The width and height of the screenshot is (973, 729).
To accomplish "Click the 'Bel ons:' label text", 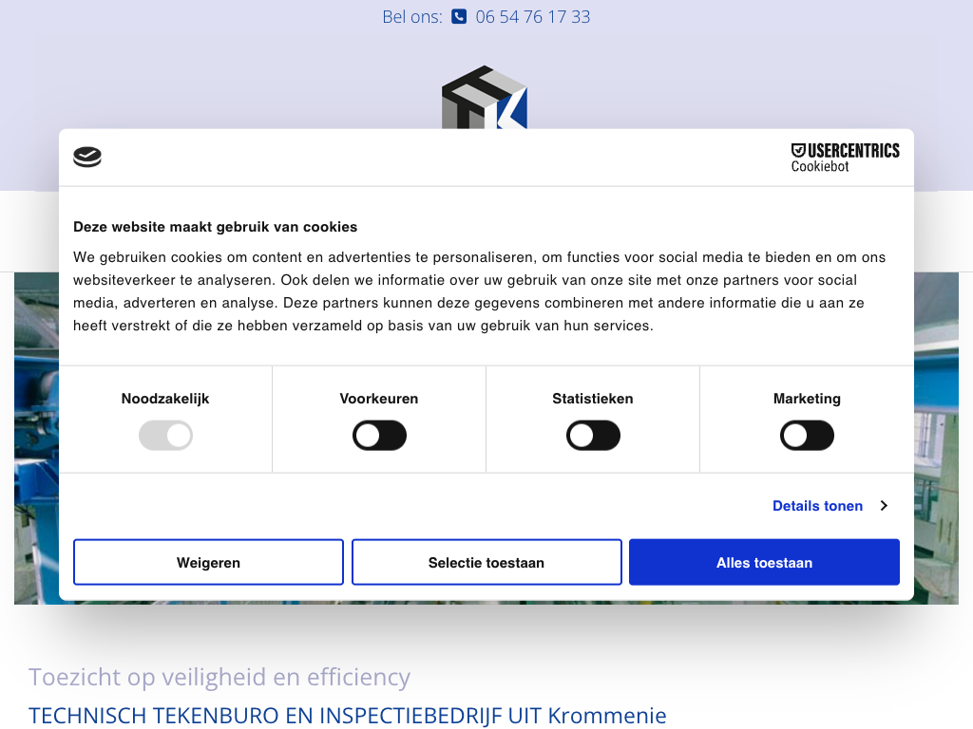I will coord(411,16).
